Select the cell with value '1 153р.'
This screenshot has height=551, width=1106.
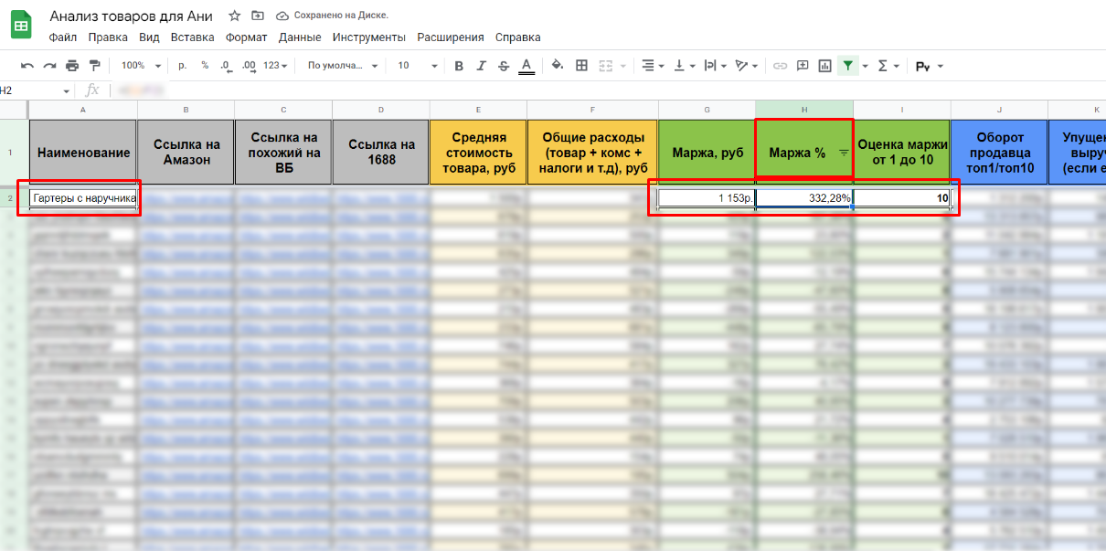point(707,198)
